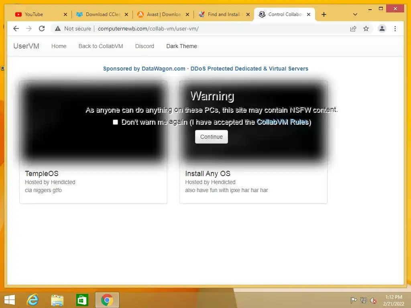Screen dimensions: 411x308
Task: Switch to the Avast Download tab
Action: click(x=163, y=14)
